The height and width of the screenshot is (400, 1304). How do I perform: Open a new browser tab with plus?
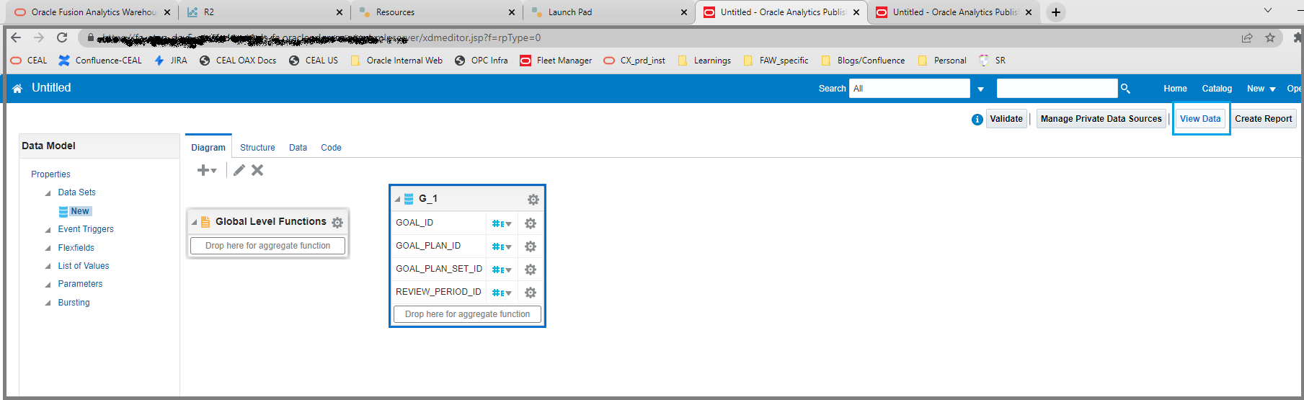(x=1056, y=12)
